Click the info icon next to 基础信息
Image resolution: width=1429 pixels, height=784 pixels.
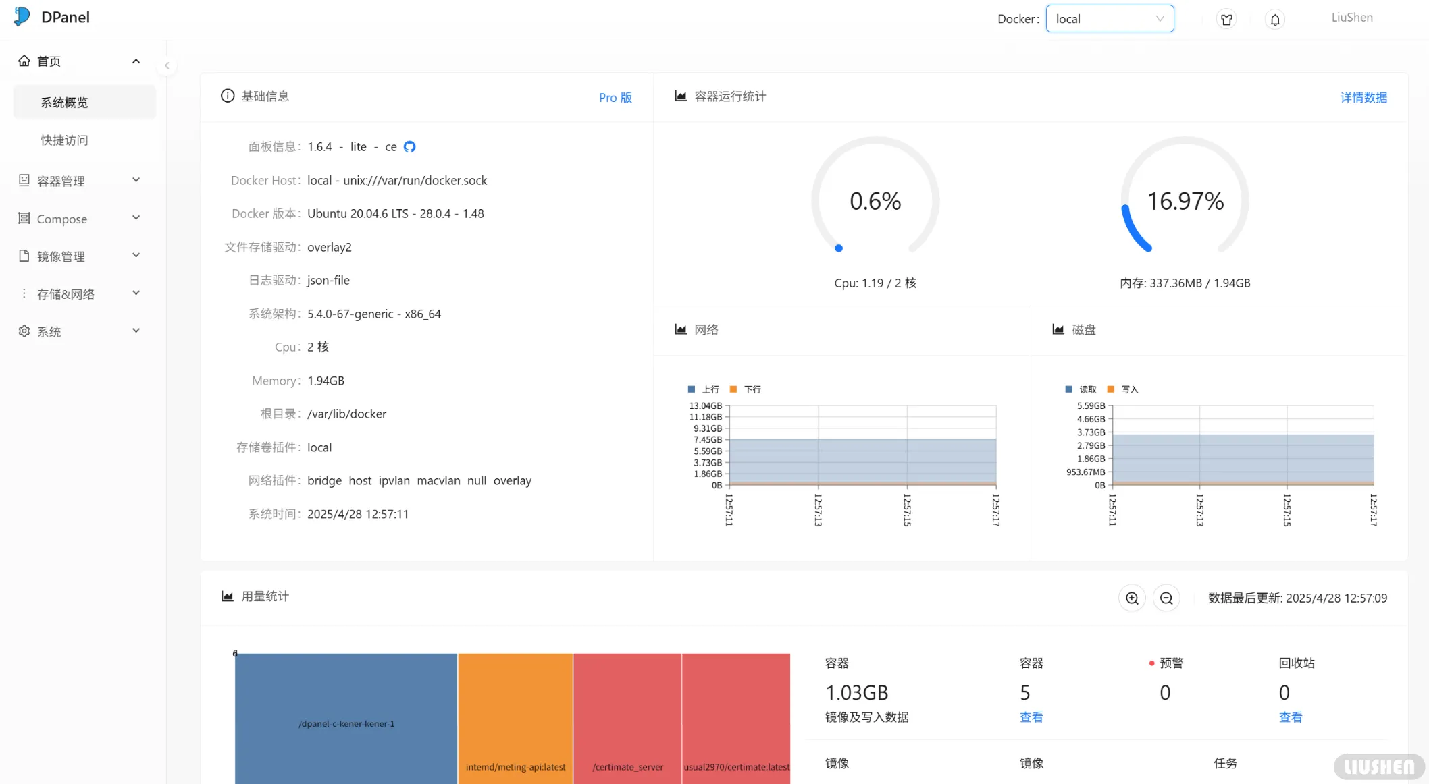228,96
